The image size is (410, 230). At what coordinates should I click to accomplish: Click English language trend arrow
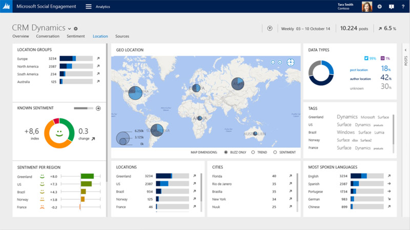389,176
